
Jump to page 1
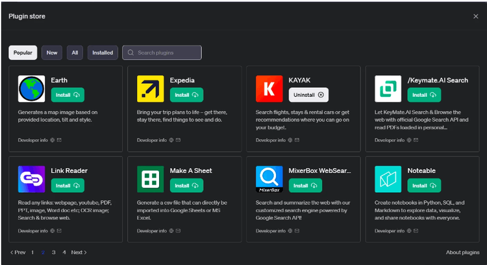click(32, 252)
